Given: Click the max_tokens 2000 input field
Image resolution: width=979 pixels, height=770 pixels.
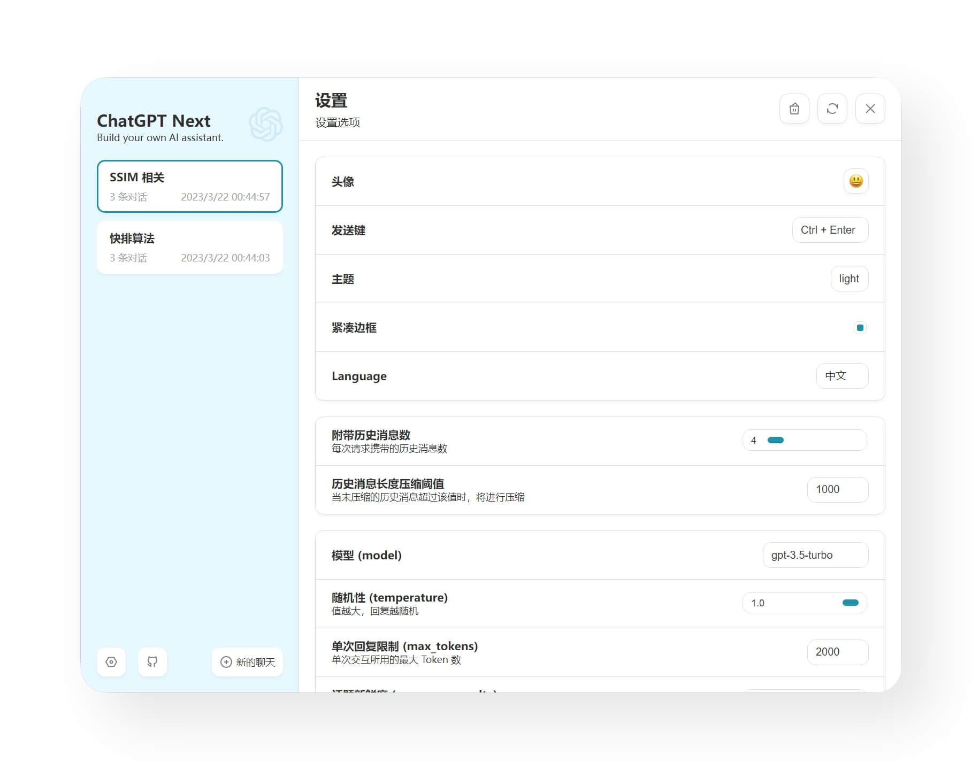Looking at the screenshot, I should pos(837,652).
